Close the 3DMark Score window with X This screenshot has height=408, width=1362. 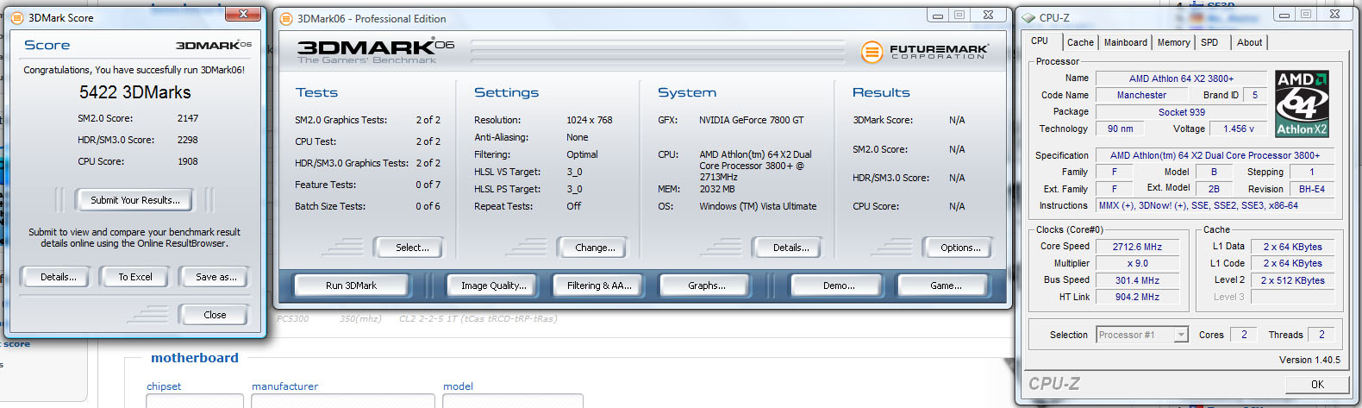pos(243,14)
